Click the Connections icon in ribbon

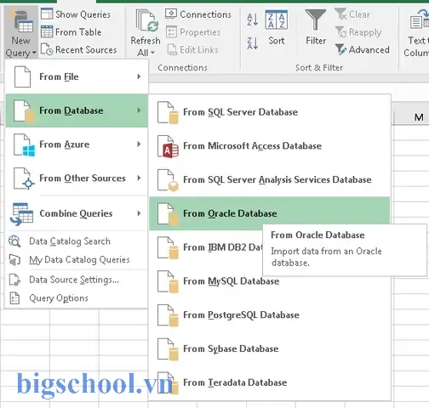click(171, 14)
